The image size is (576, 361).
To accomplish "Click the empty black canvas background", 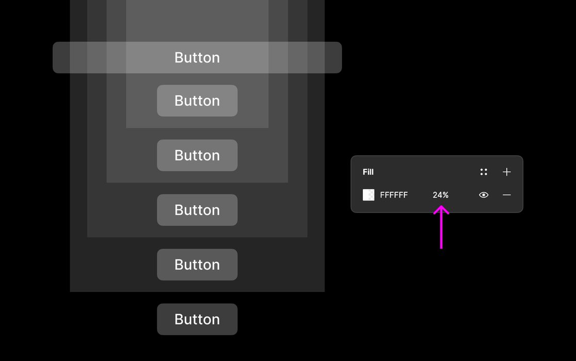I will point(439,309).
